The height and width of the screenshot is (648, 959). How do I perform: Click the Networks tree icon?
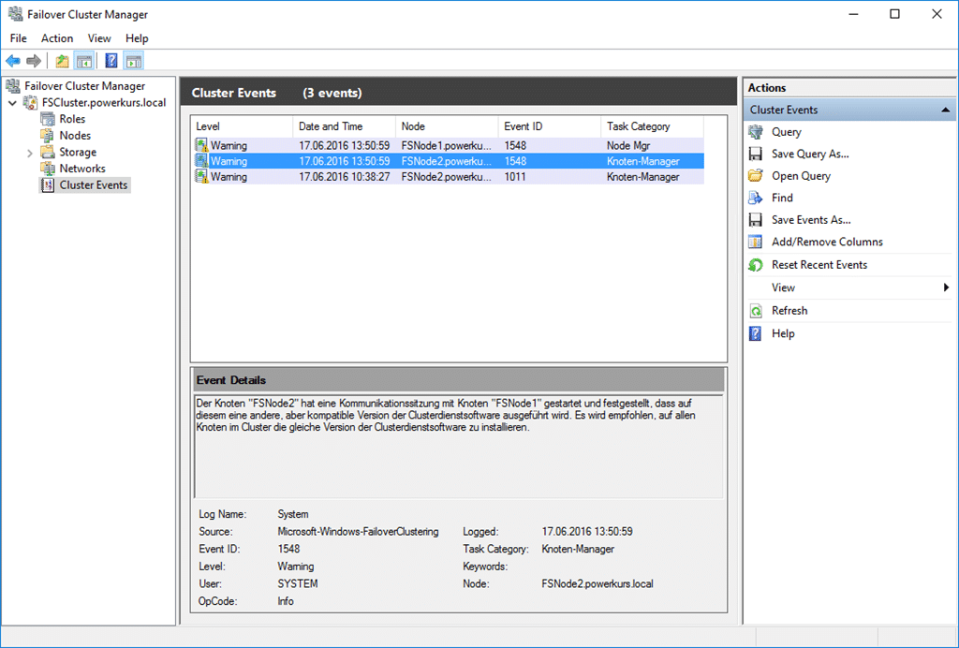coord(48,169)
